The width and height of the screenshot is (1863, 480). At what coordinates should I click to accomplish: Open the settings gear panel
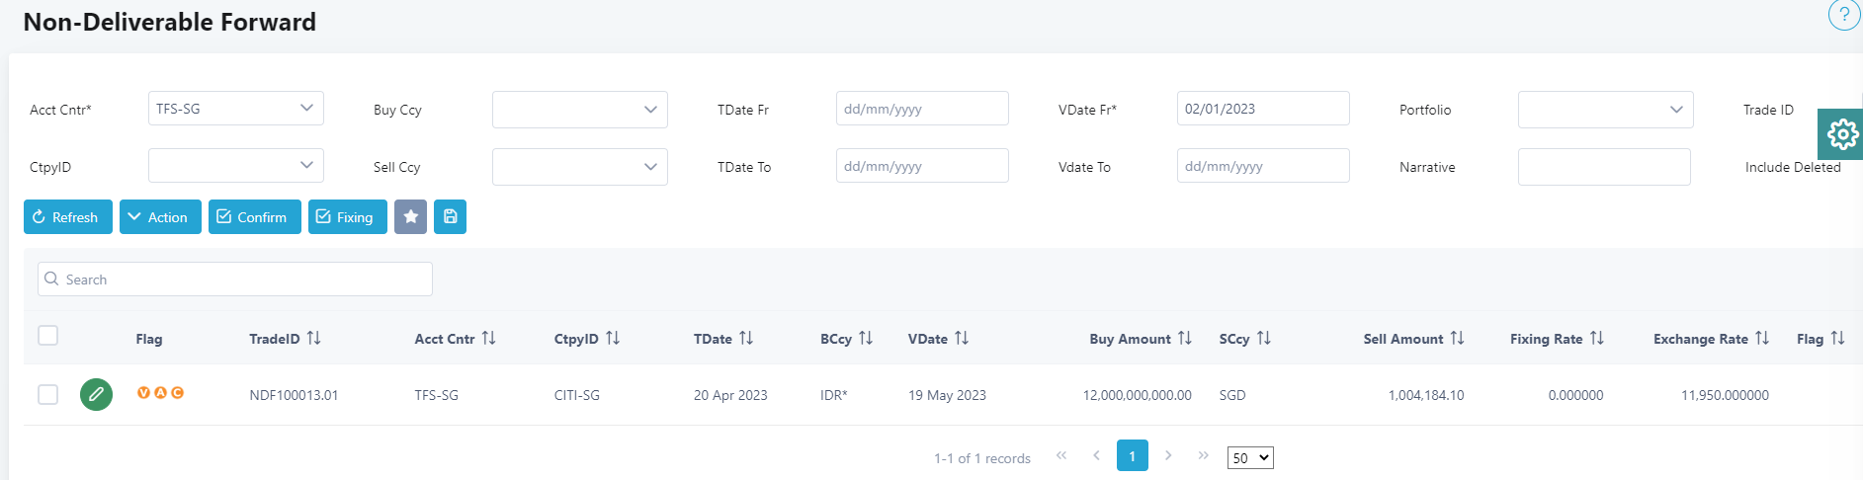[1841, 133]
